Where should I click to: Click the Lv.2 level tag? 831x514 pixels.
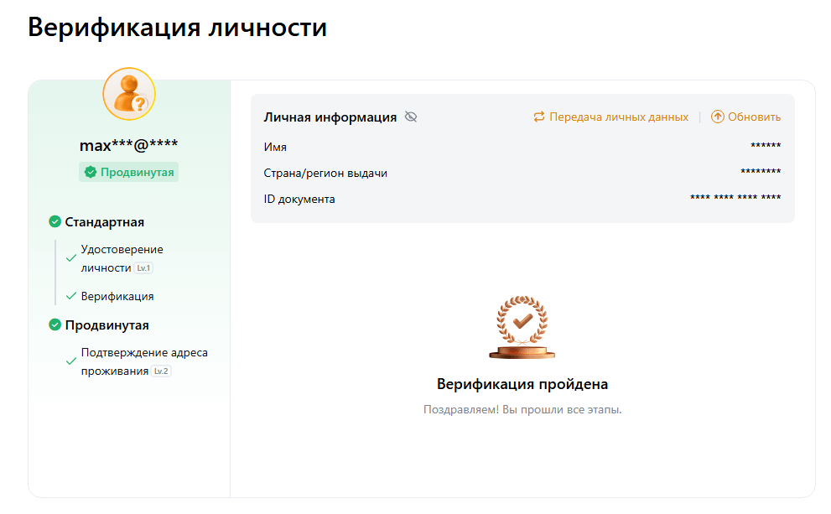tap(162, 371)
